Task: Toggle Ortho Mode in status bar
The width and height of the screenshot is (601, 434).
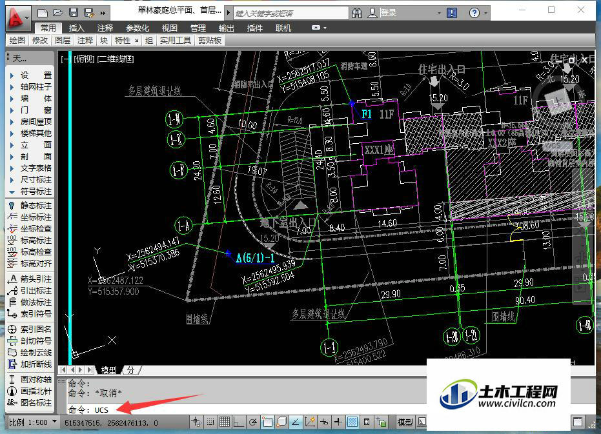Action: click(238, 422)
